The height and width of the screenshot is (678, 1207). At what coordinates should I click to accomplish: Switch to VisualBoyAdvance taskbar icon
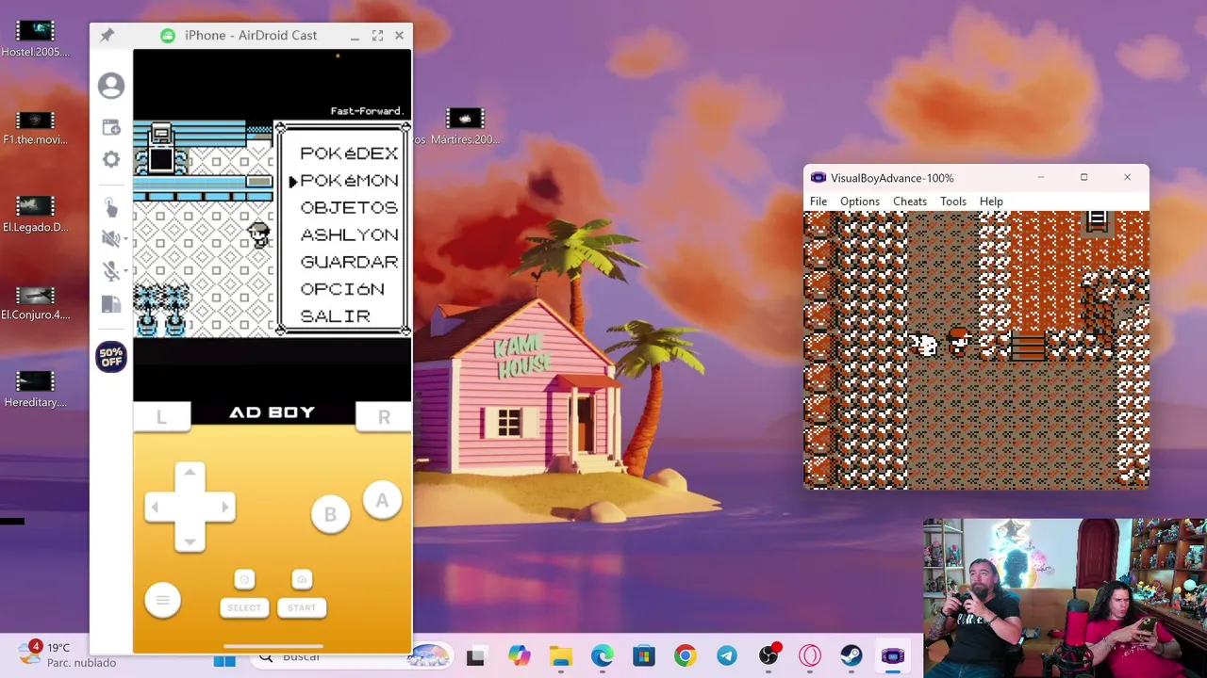[x=893, y=656]
